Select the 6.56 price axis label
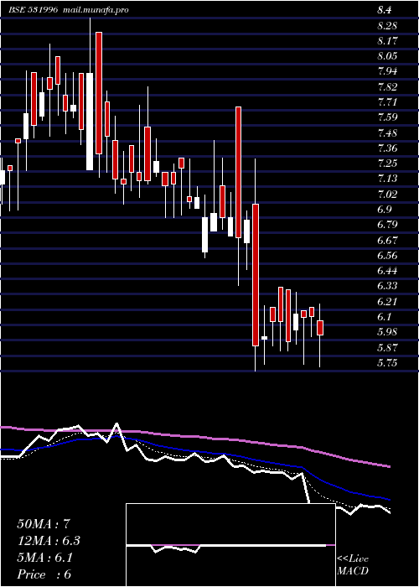The image size is (419, 587). point(387,256)
